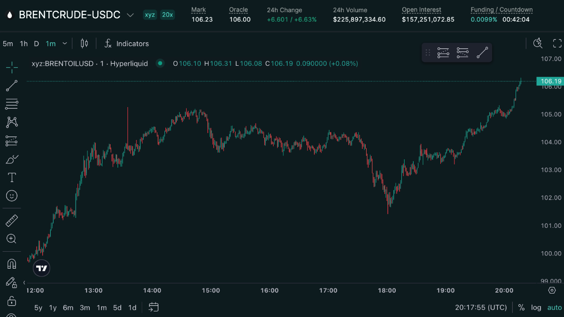Open the Fibonacci retracement tool
This screenshot has width=564, height=317.
click(12, 104)
